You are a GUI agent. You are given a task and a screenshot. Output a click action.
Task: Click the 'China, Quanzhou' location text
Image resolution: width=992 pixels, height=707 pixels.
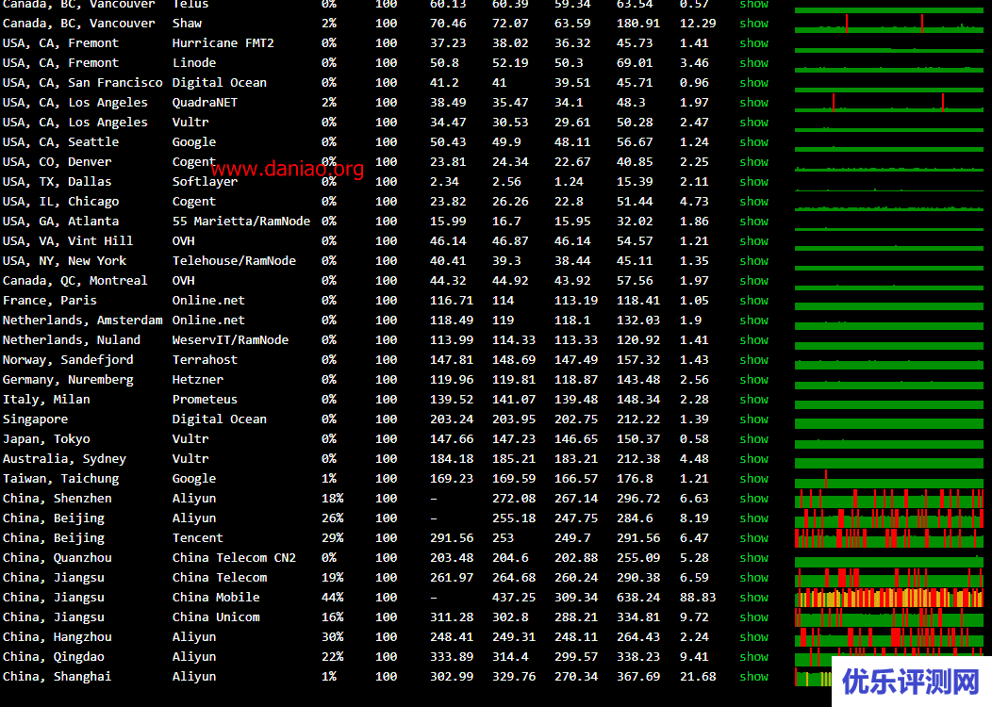pos(57,558)
